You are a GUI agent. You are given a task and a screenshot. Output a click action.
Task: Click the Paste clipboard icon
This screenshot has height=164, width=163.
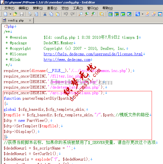[57, 14]
